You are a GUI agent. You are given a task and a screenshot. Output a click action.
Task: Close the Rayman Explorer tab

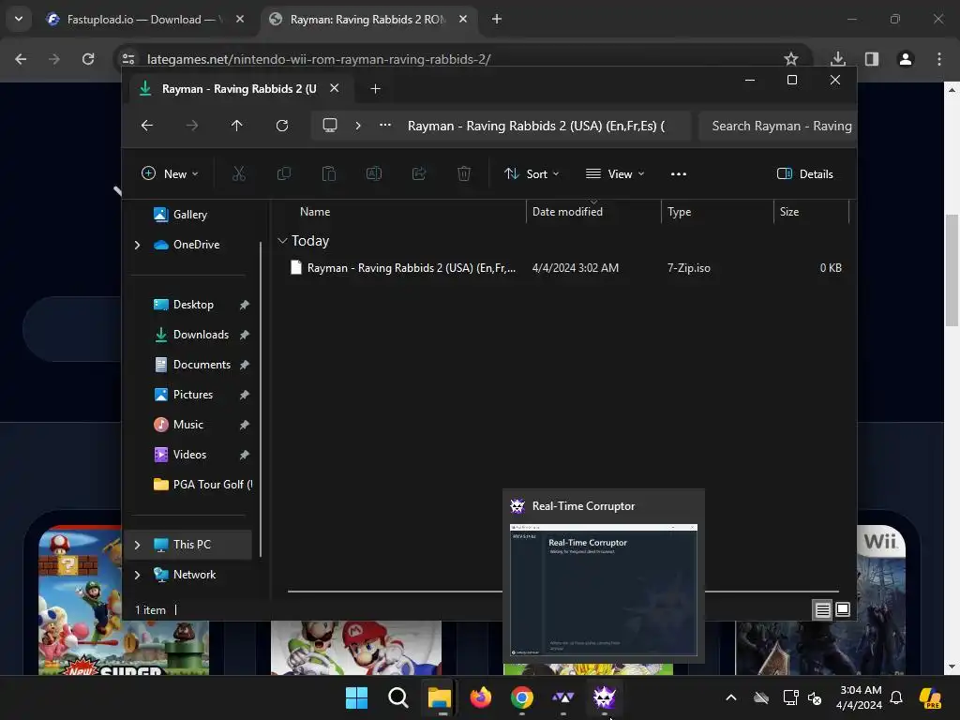(x=335, y=88)
